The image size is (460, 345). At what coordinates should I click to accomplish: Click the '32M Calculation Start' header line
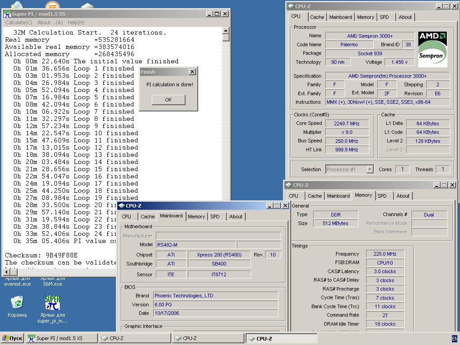pyautogui.click(x=90, y=32)
